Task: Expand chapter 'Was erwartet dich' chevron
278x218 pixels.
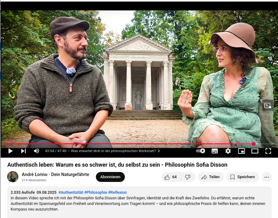Action: click(x=159, y=151)
